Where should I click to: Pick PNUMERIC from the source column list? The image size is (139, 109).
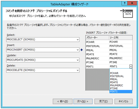121,85
